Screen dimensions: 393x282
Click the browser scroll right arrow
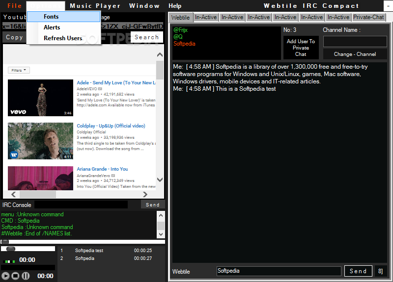point(145,194)
